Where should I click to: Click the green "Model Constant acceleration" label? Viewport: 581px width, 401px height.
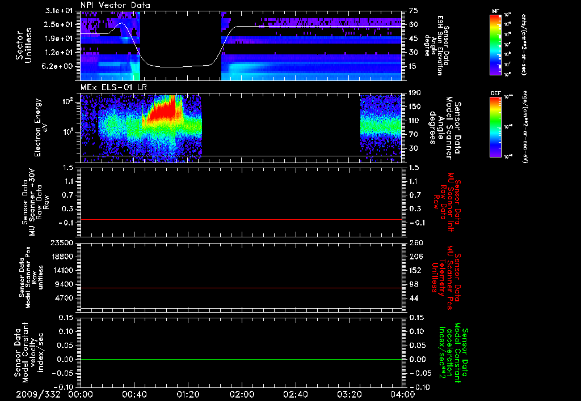pyautogui.click(x=453, y=353)
